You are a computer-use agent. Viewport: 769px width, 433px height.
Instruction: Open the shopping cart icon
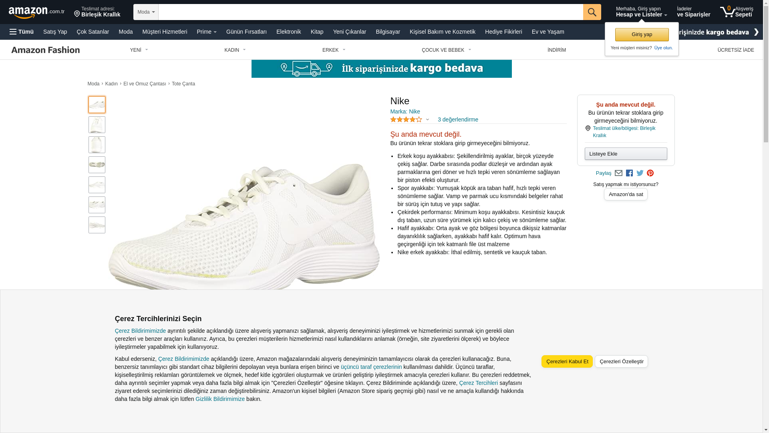pos(728,12)
